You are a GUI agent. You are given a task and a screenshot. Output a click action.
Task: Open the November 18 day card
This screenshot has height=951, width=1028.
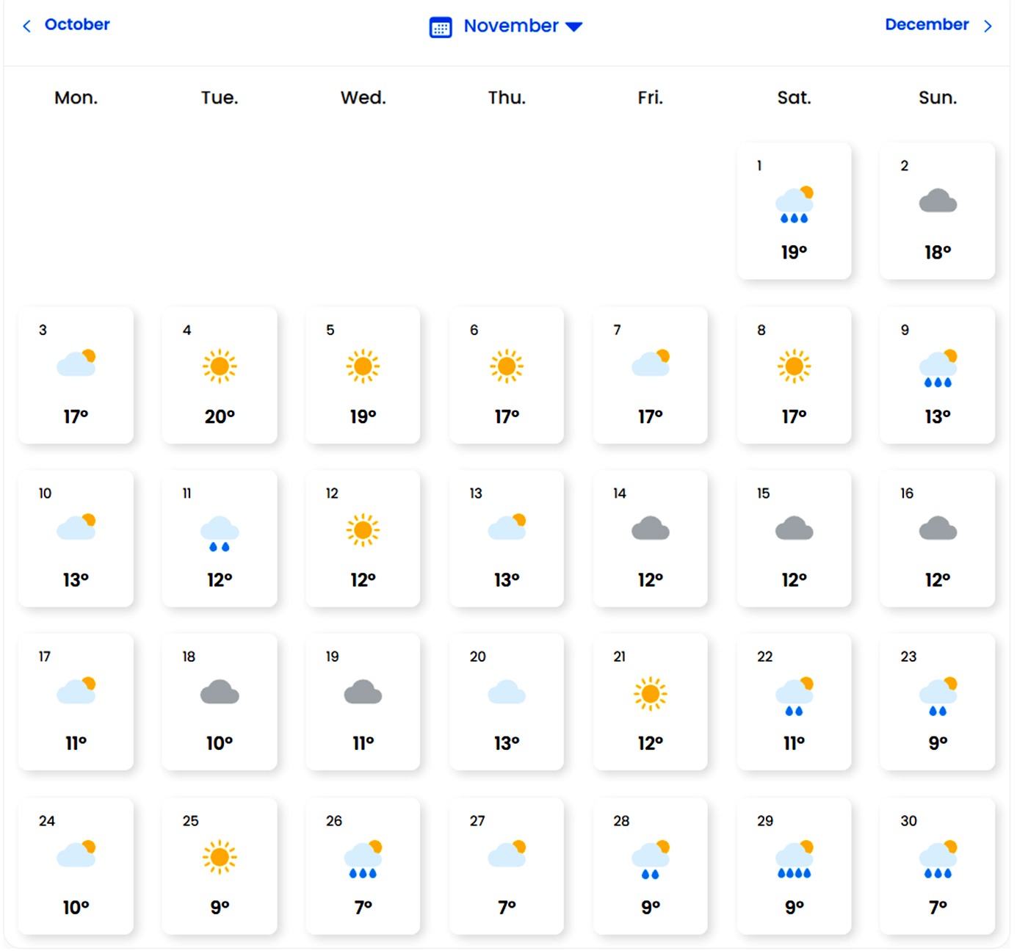(x=220, y=702)
